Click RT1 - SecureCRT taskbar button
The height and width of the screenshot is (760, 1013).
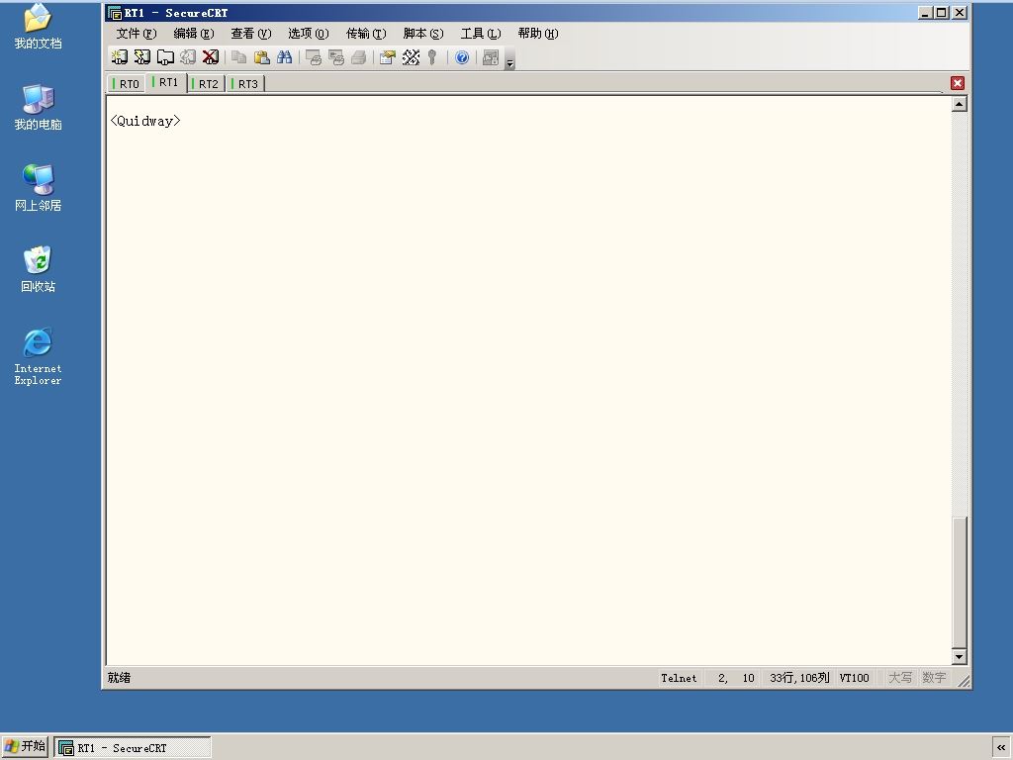(x=133, y=748)
